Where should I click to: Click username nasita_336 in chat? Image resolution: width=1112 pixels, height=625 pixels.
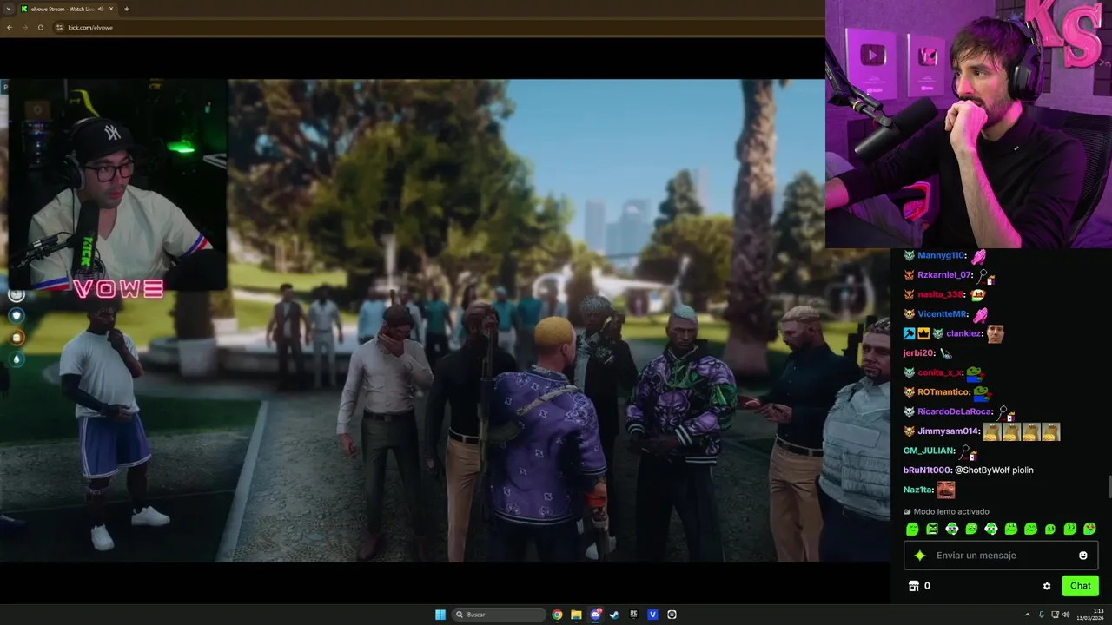click(941, 294)
